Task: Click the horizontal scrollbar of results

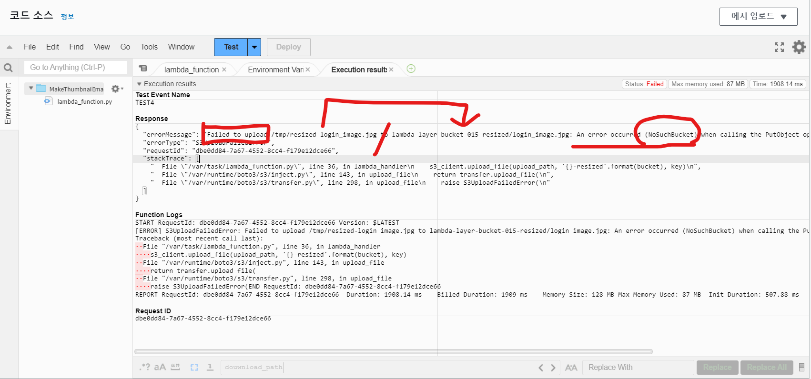Action: [x=393, y=352]
